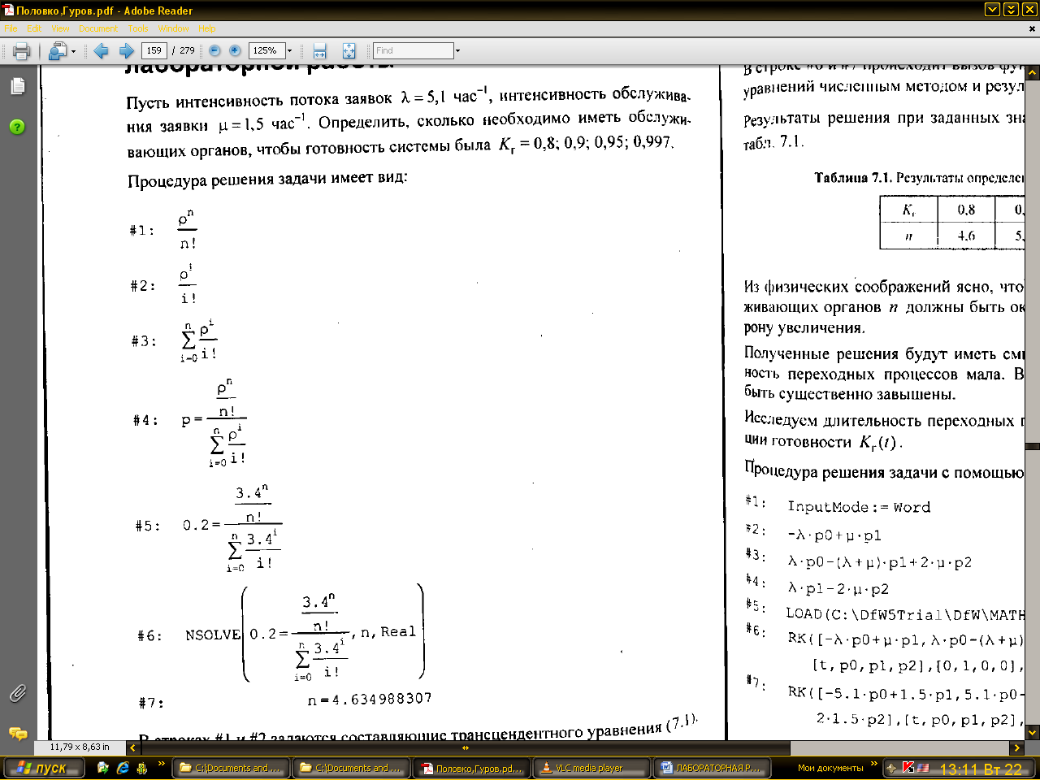Viewport: 1040px width, 780px height.
Task: Click the vertical scrollbar thumb
Action: (1033, 447)
